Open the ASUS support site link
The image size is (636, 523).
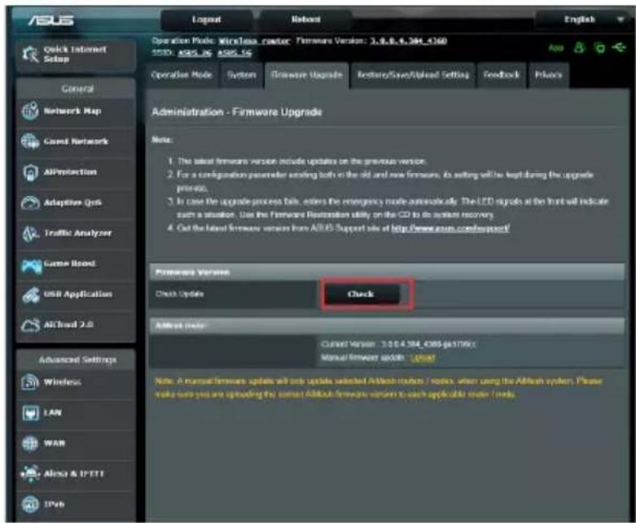pyautogui.click(x=450, y=229)
